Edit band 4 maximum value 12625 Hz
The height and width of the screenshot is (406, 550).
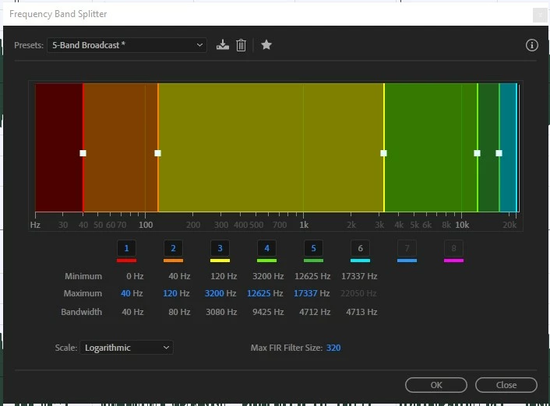click(259, 293)
